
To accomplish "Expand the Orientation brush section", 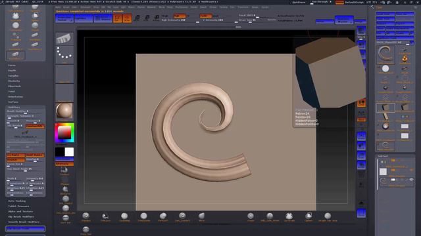I will click(15, 96).
